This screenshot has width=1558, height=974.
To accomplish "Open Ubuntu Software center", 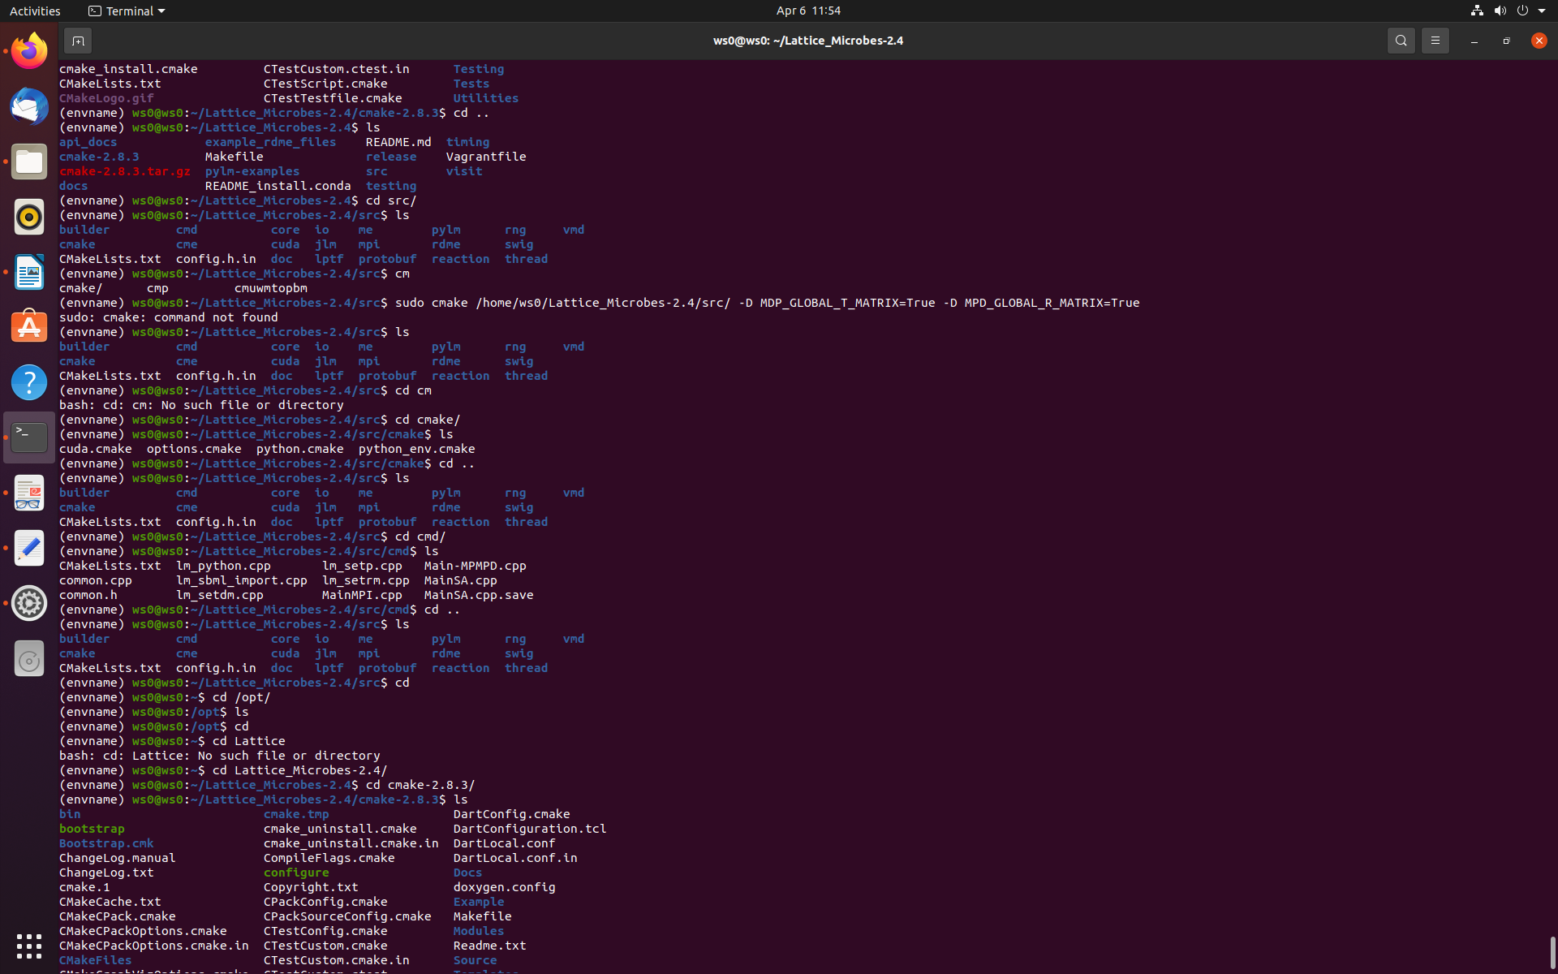I will pos(28,326).
